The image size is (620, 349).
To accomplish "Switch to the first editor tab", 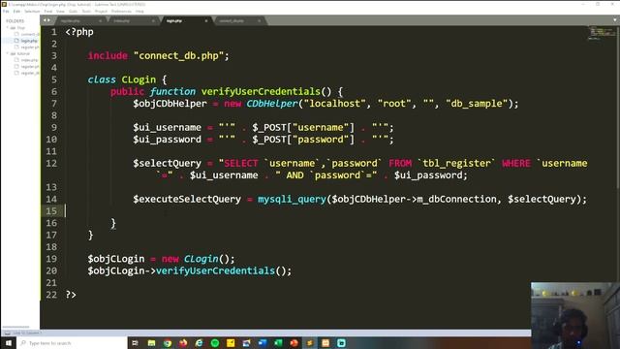I will [x=81, y=20].
